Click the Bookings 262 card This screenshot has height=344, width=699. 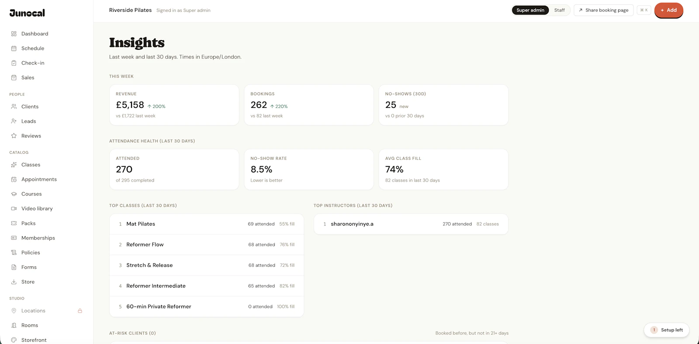pos(309,105)
